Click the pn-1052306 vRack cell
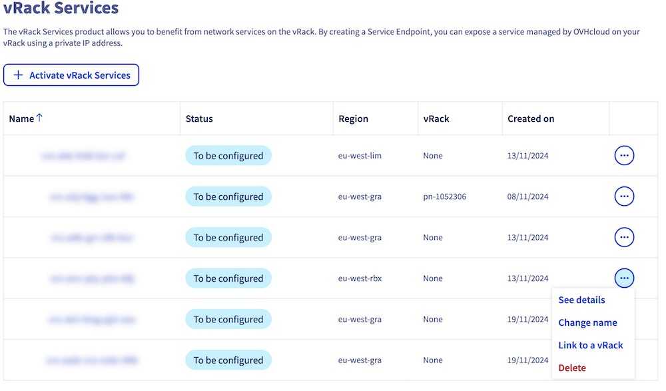The image size is (666, 391). [x=444, y=196]
